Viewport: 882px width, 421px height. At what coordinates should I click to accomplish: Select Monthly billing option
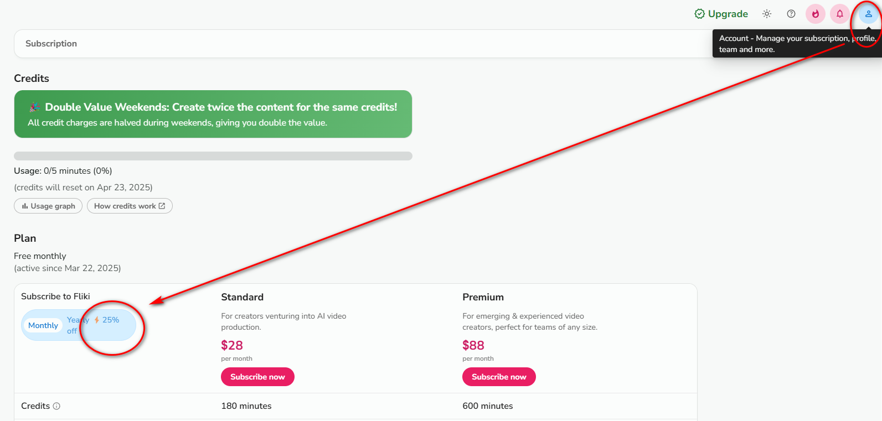pyautogui.click(x=43, y=325)
